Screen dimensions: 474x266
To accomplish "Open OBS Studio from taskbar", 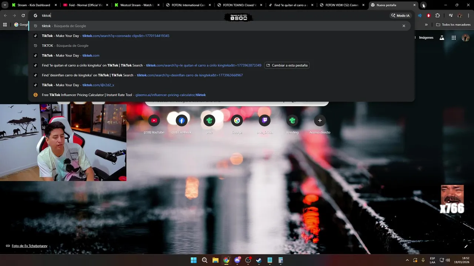I will click(248, 260).
